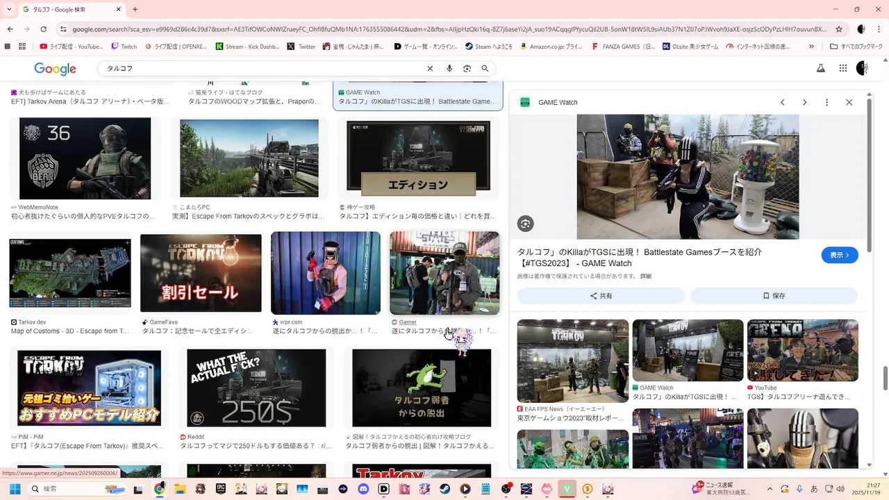Show hidden system tray icons
Viewport: 889px width, 500px height.
pos(770,489)
